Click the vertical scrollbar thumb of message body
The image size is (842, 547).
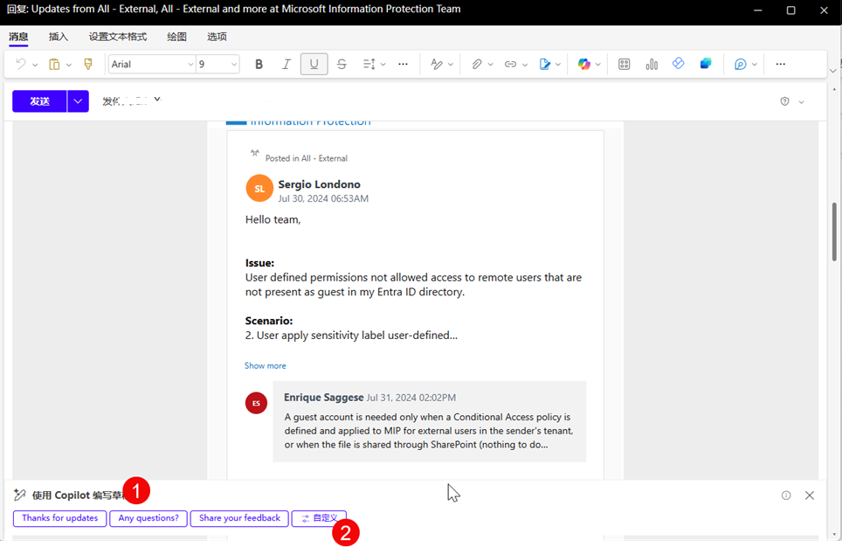[834, 232]
